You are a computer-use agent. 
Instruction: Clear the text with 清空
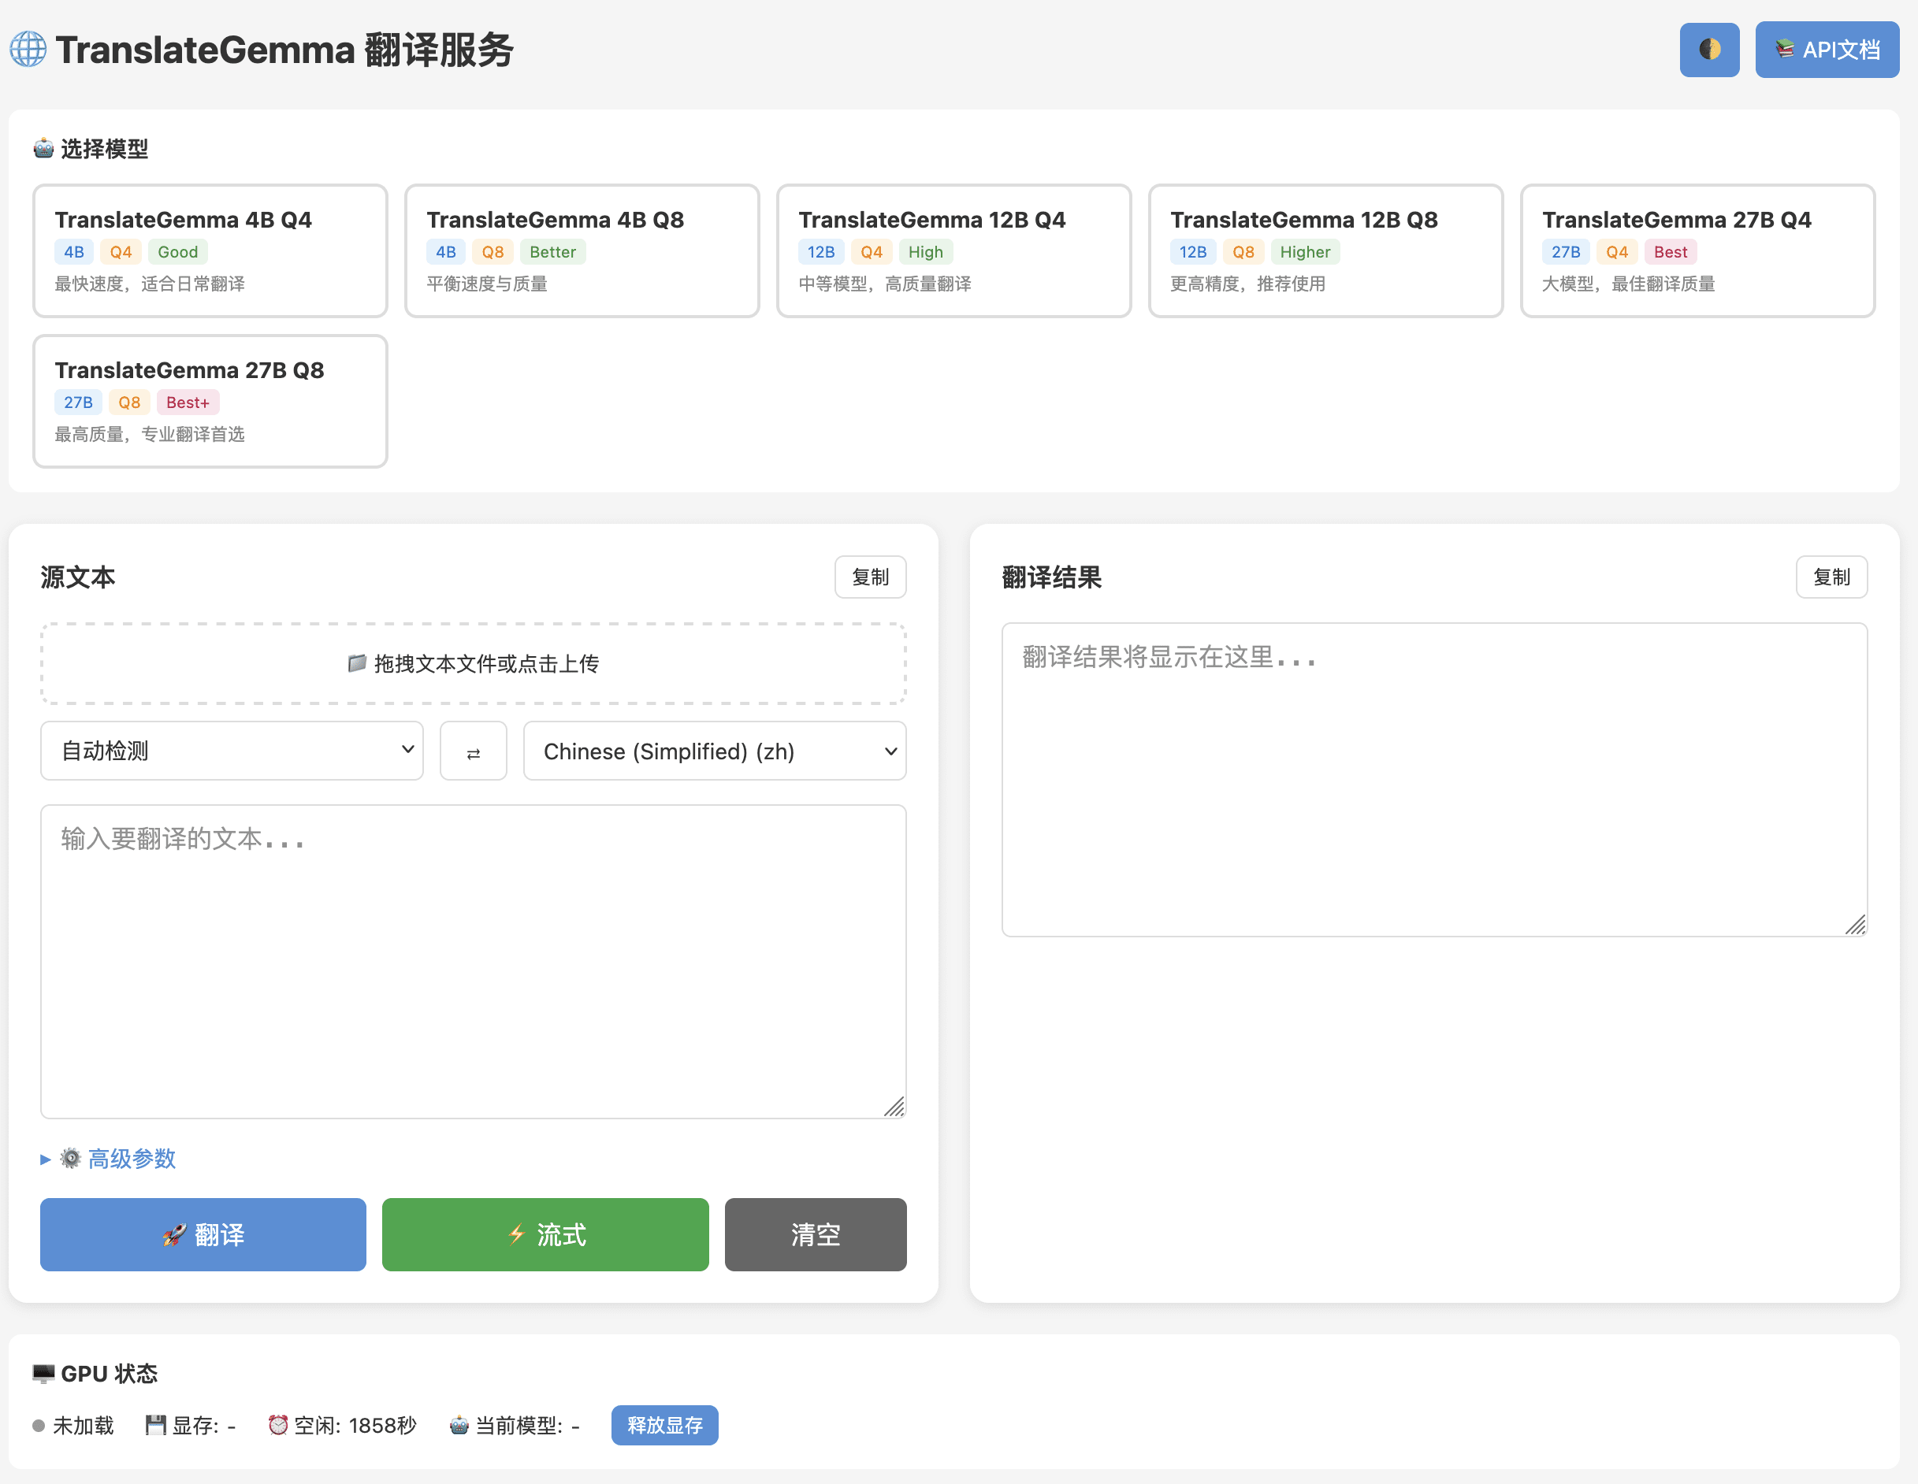click(x=816, y=1234)
